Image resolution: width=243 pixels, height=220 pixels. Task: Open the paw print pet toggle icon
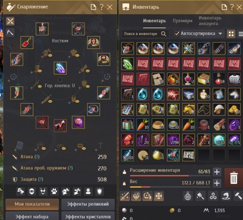(x=54, y=191)
